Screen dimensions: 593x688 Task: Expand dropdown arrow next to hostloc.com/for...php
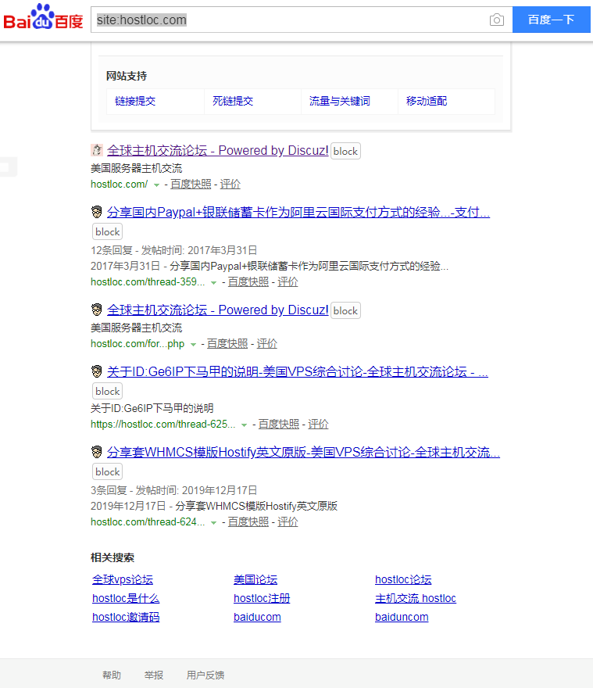pyautogui.click(x=193, y=345)
